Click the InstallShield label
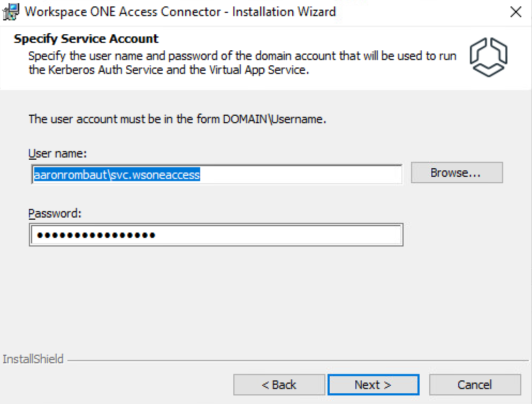Screen dimensions: 532x404 [33, 359]
